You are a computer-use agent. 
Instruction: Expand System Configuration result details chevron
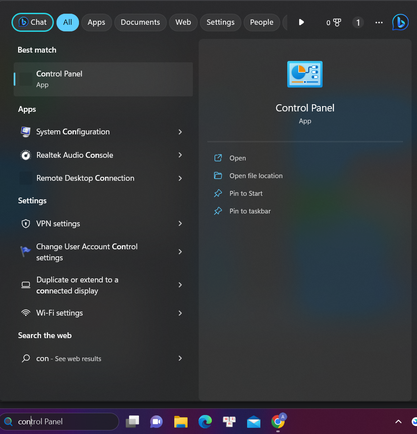(180, 132)
